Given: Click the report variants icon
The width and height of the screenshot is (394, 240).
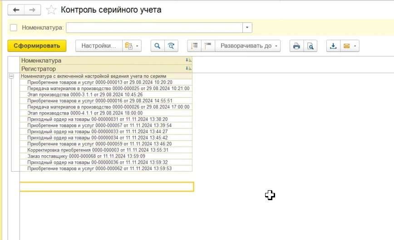Looking at the screenshot, I should coord(128,46).
